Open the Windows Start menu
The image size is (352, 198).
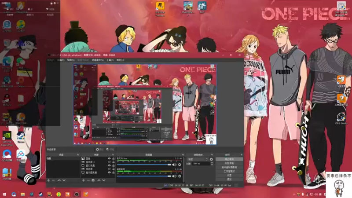(4, 194)
